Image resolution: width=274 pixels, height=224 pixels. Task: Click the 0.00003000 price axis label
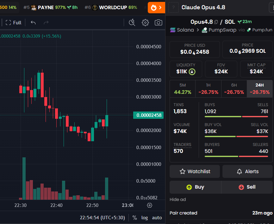[x=149, y=97]
